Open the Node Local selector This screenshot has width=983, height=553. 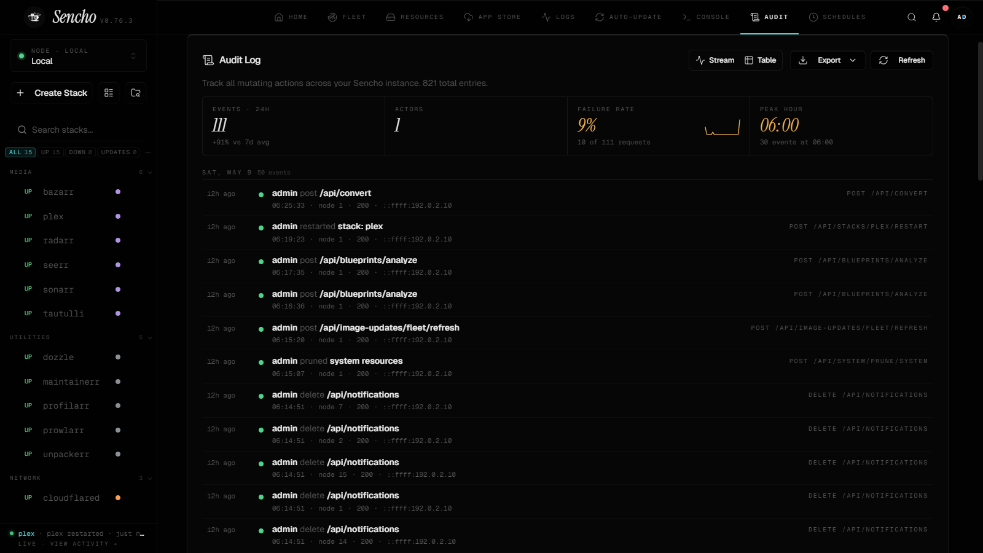coord(78,56)
